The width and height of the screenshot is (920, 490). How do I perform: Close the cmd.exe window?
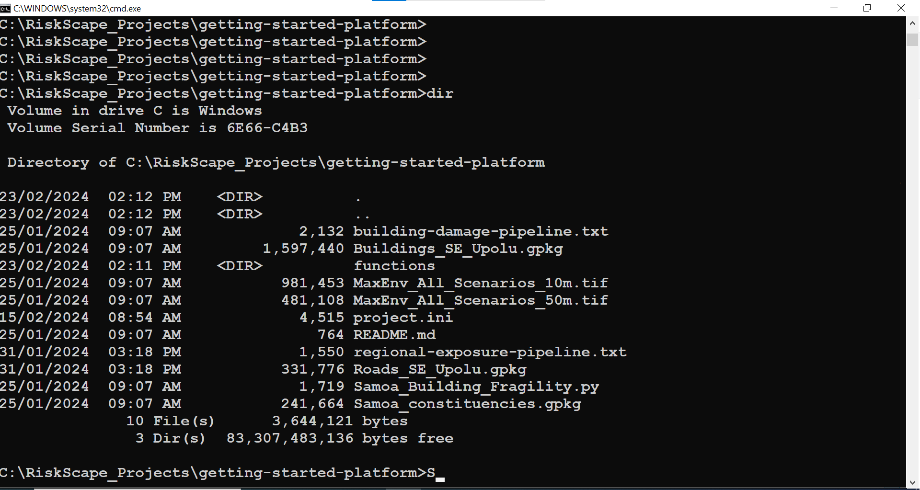pos(901,8)
